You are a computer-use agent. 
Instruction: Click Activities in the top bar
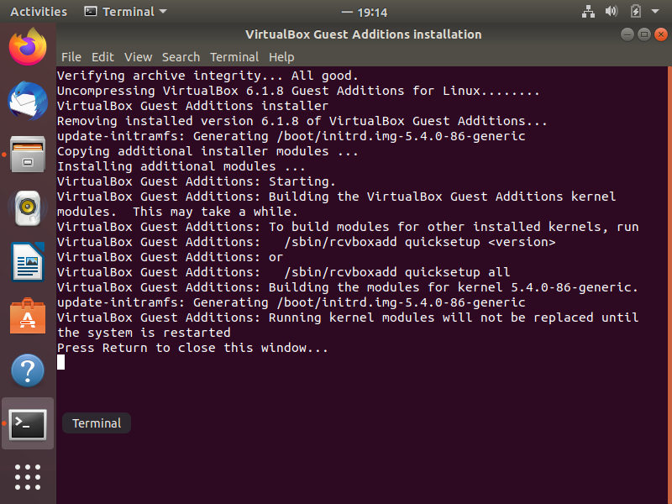point(39,12)
